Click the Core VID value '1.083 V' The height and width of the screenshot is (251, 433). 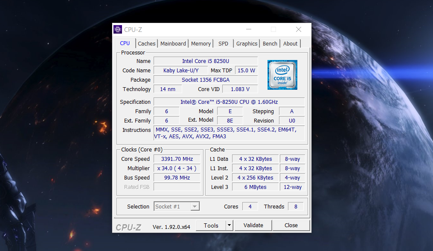(x=240, y=89)
